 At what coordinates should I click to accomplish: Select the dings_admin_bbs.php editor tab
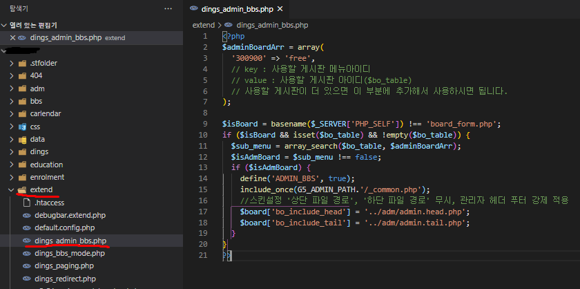coord(237,9)
